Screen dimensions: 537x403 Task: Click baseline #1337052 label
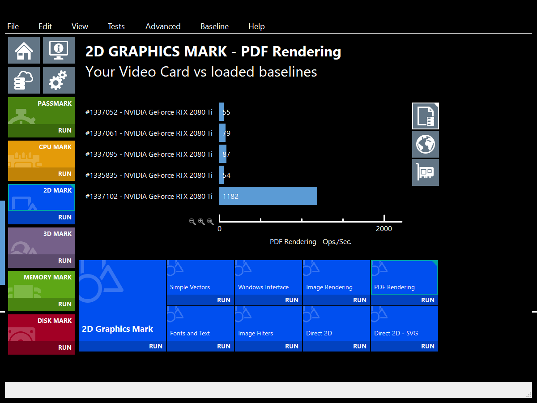coord(149,112)
